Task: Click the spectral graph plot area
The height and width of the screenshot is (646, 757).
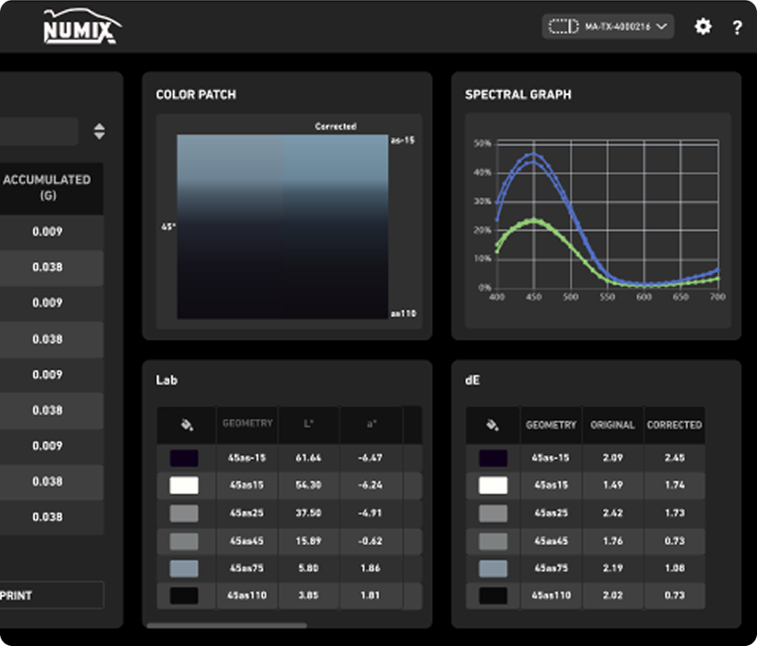Action: tap(607, 214)
